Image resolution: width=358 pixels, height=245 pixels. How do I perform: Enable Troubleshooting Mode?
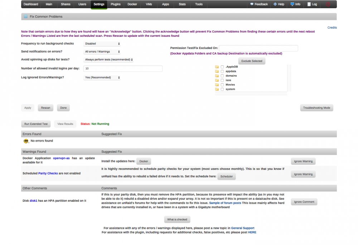[316, 108]
